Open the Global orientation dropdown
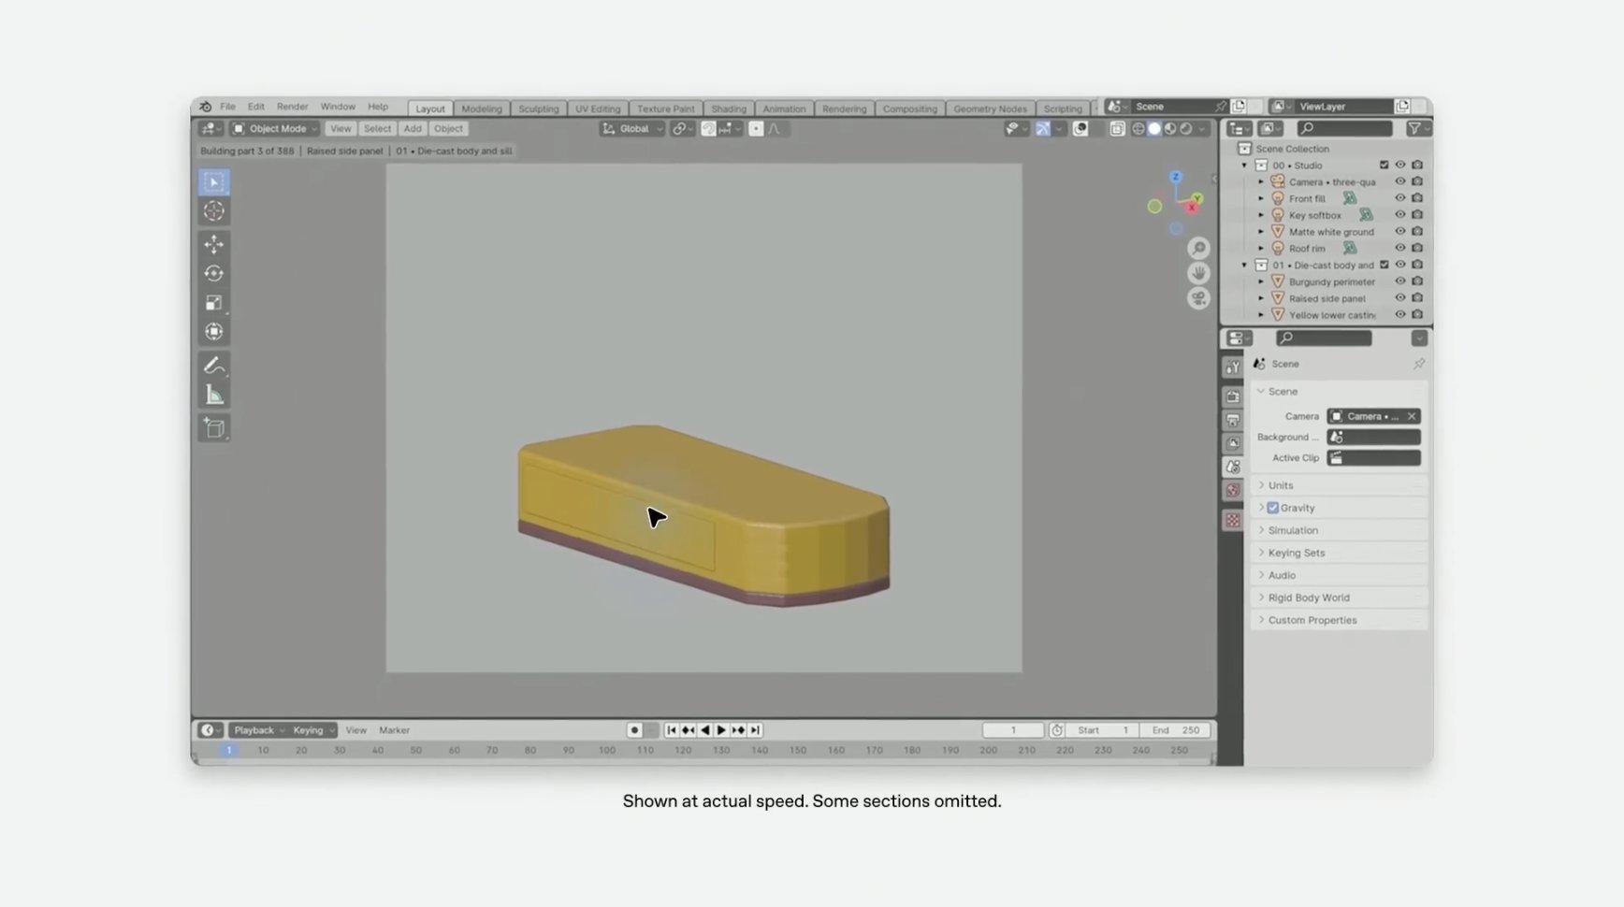1624x907 pixels. (632, 128)
